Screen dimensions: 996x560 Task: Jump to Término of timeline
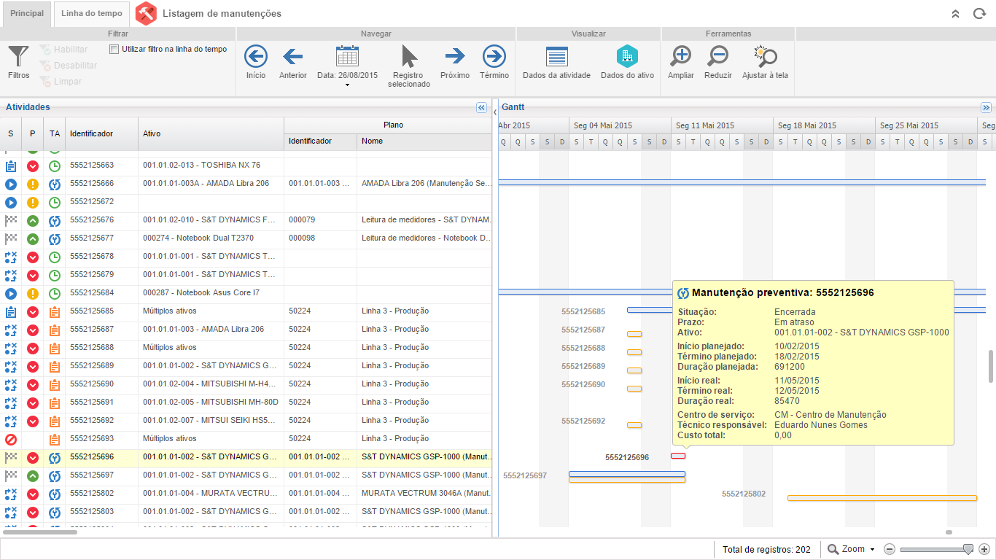click(494, 57)
